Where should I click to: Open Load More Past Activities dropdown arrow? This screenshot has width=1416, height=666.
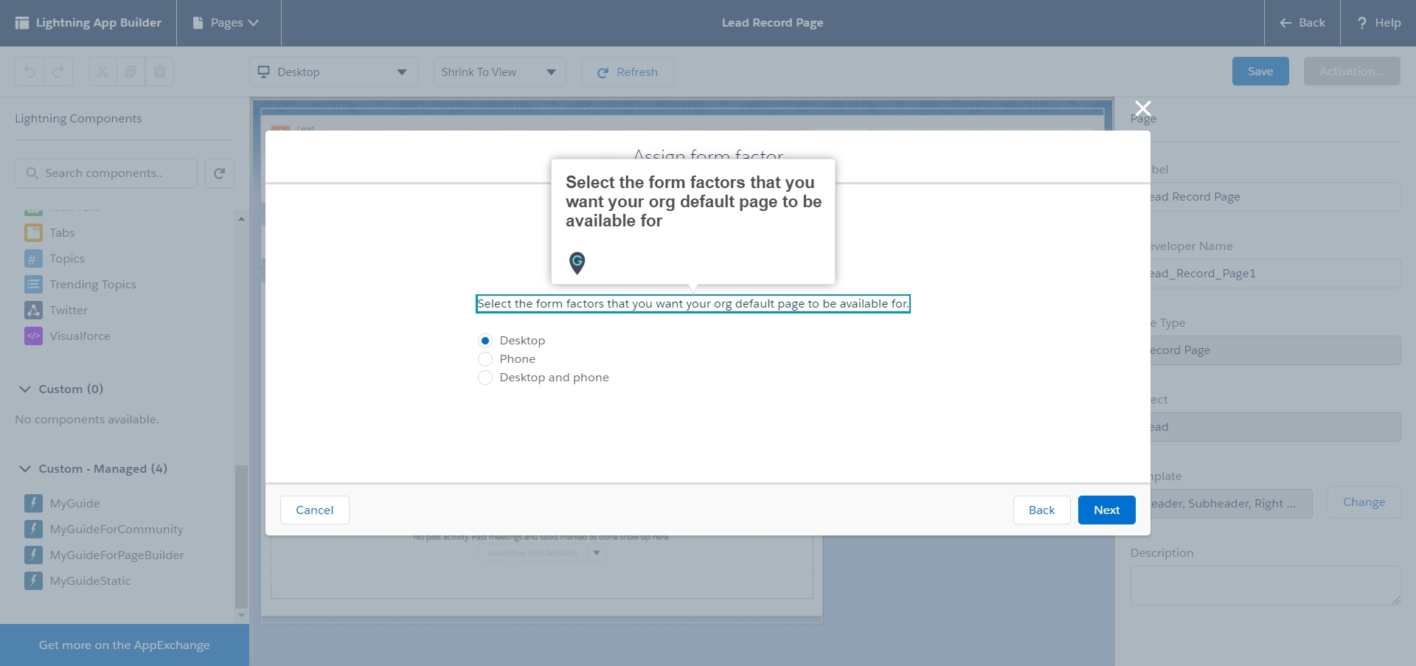pos(597,552)
